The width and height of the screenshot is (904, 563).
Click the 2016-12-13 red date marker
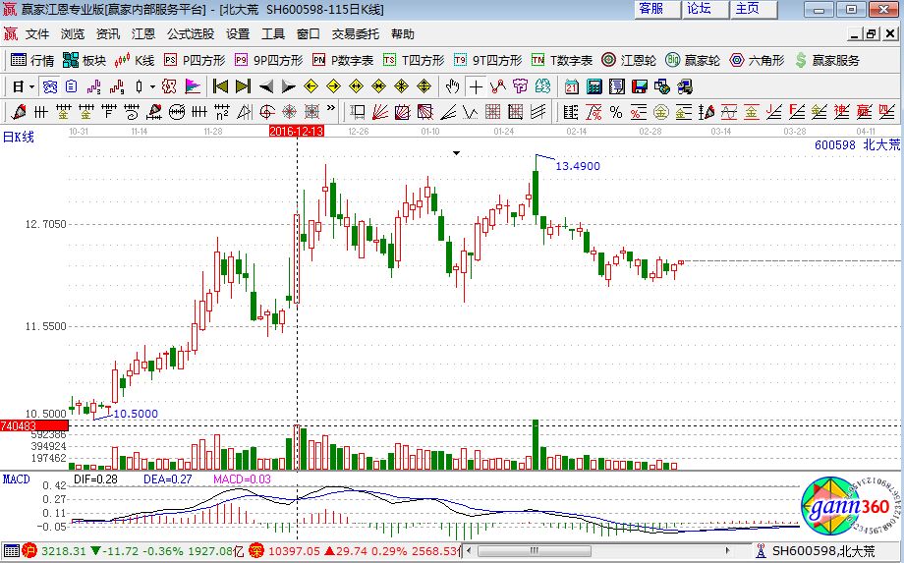297,131
